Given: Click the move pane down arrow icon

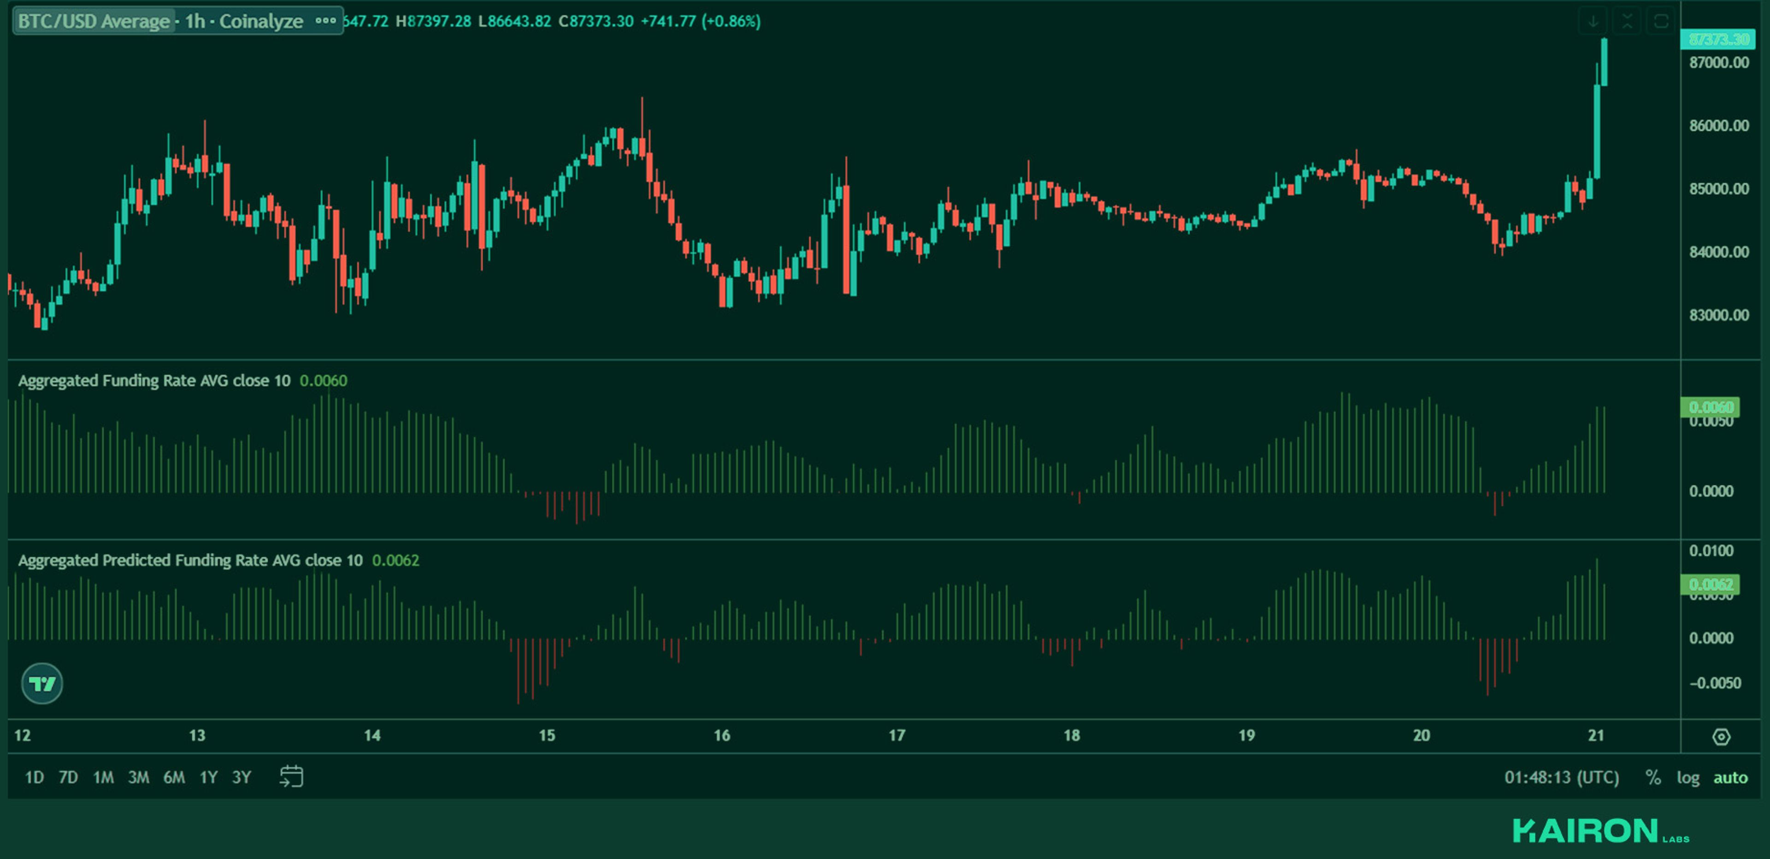Looking at the screenshot, I should coord(1593,21).
